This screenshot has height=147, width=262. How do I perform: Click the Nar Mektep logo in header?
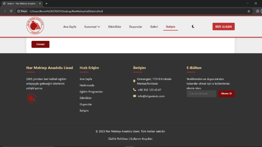35,26
